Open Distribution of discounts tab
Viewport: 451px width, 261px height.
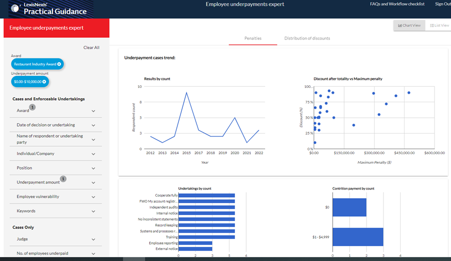(307, 38)
